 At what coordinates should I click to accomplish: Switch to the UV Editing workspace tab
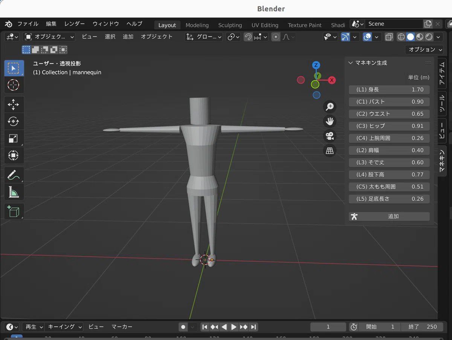(x=265, y=25)
